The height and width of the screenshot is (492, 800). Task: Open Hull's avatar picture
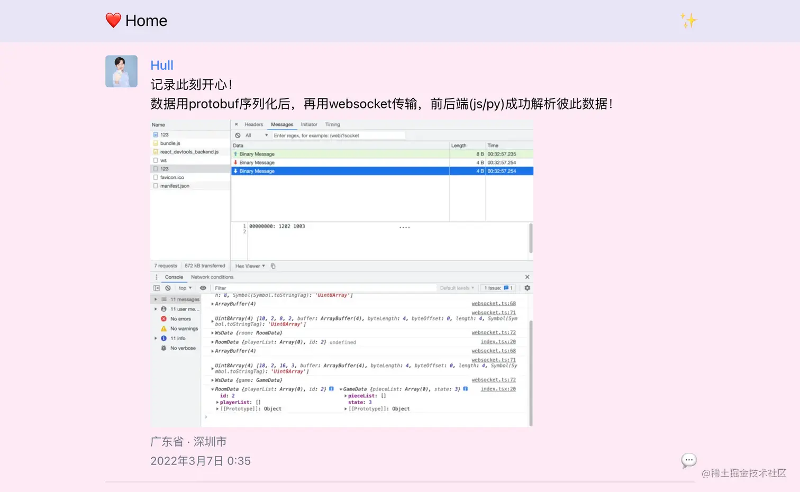121,71
